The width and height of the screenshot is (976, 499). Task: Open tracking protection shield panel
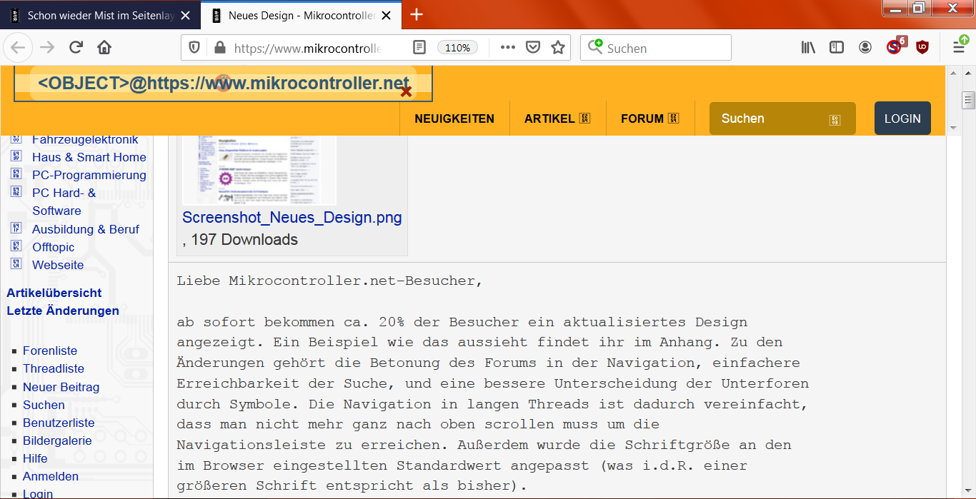click(194, 48)
